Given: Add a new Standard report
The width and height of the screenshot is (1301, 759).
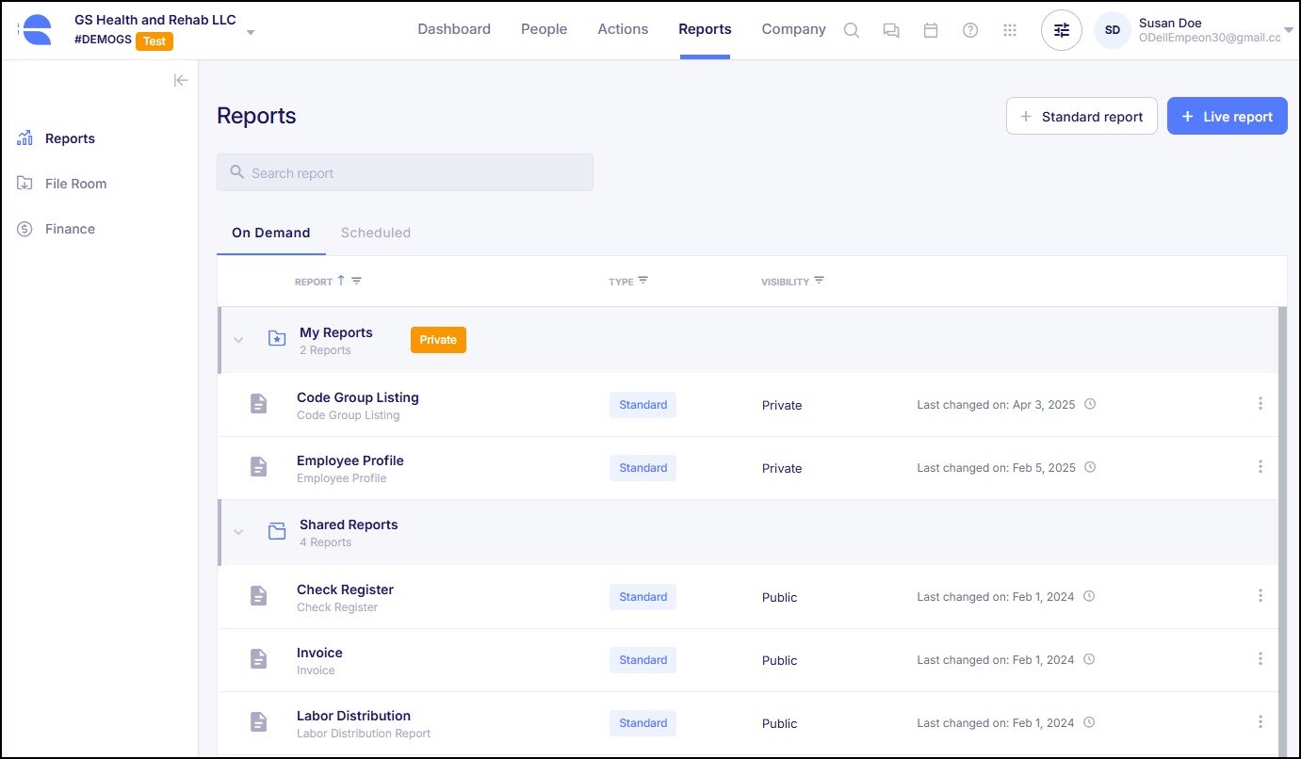Looking at the screenshot, I should coord(1081,117).
